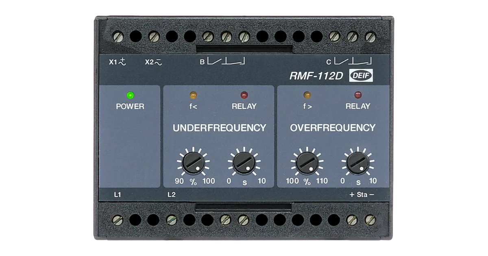Click the RELAY label in overfrequency panel

coord(358,106)
